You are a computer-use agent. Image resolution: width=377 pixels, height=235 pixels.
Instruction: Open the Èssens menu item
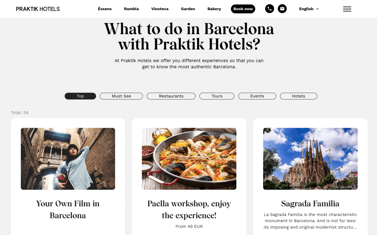[105, 9]
